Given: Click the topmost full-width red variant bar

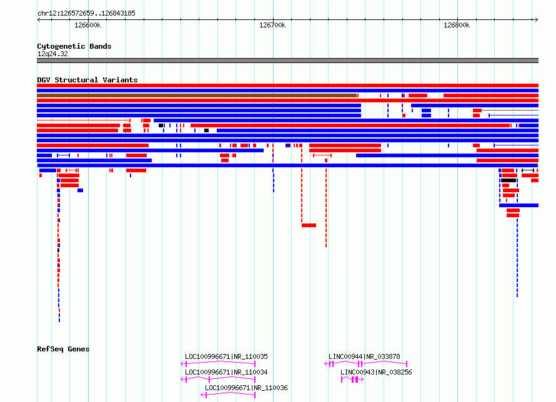Looking at the screenshot, I should [287, 86].
